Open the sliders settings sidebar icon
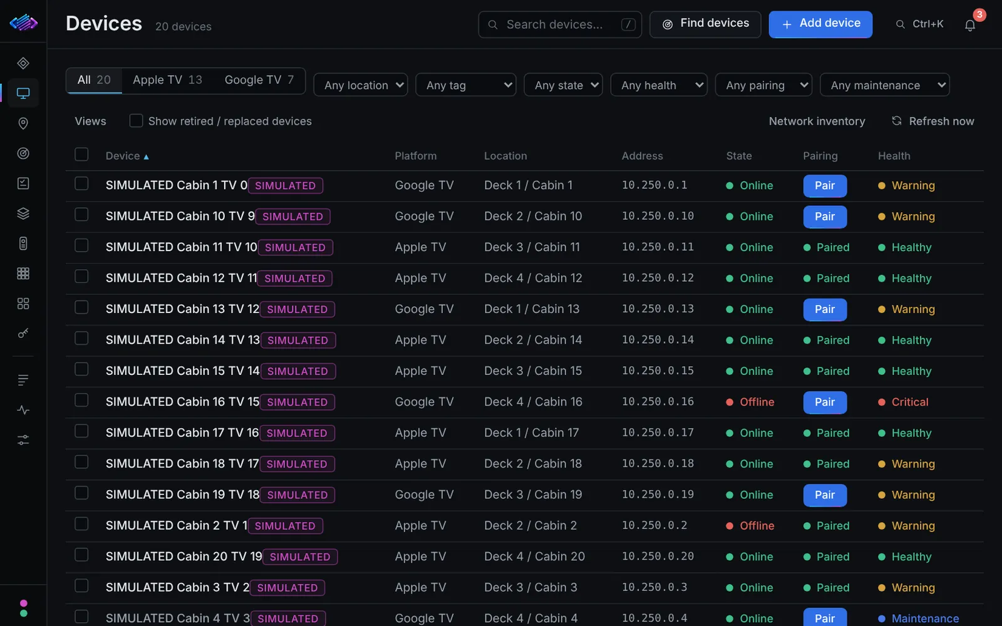Image resolution: width=1002 pixels, height=626 pixels. 23,440
